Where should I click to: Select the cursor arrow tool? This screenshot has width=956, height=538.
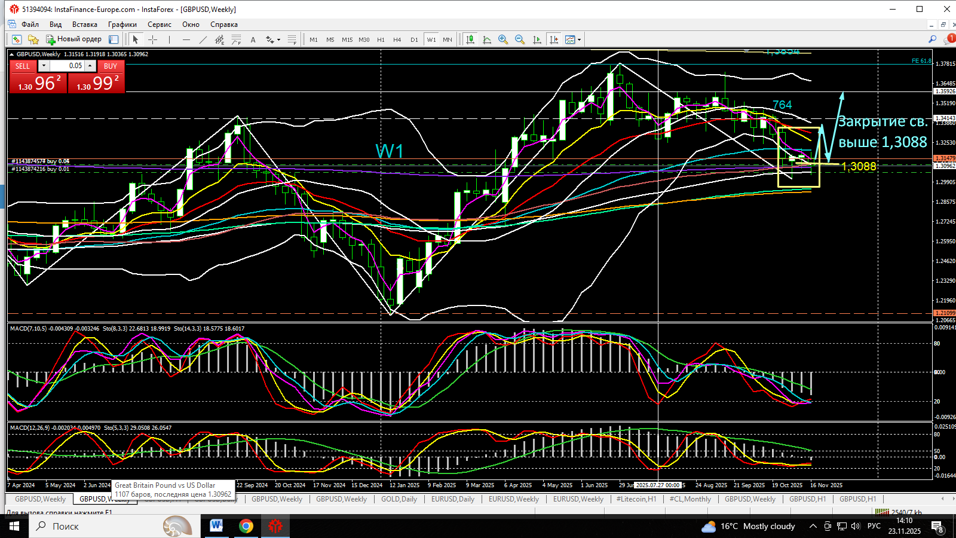click(x=136, y=39)
